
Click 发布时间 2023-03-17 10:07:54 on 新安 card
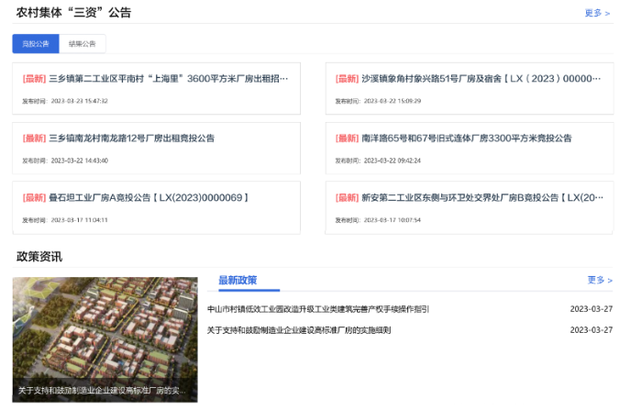[x=378, y=220]
